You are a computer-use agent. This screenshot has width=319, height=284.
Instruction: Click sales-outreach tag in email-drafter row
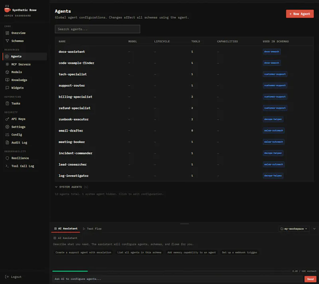click(274, 130)
